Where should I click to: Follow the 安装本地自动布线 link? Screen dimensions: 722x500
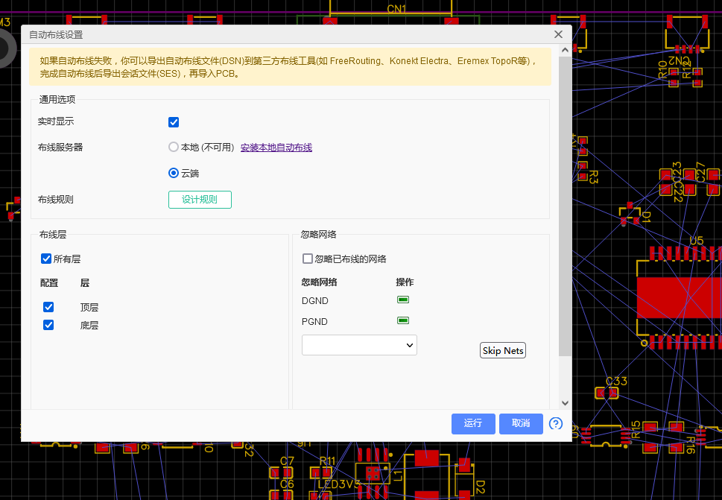276,148
